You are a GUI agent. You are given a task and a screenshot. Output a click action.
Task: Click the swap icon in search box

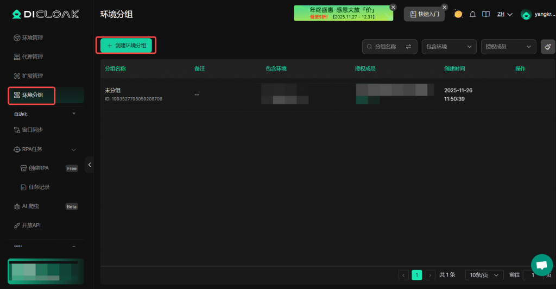[x=408, y=47]
